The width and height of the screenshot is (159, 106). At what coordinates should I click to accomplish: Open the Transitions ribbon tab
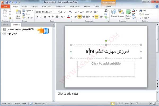(x=47, y=6)
